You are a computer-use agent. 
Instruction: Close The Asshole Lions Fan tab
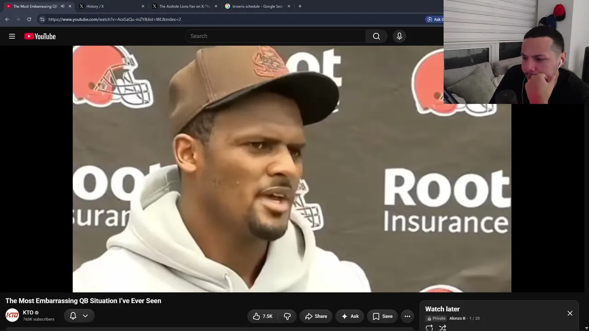[216, 6]
